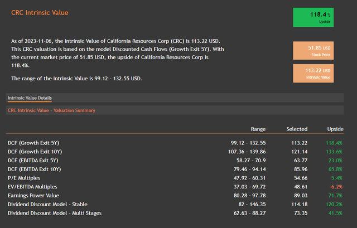The height and width of the screenshot is (228, 357).
Task: Select range value 79.46 - 94.14
Action: tap(250, 169)
